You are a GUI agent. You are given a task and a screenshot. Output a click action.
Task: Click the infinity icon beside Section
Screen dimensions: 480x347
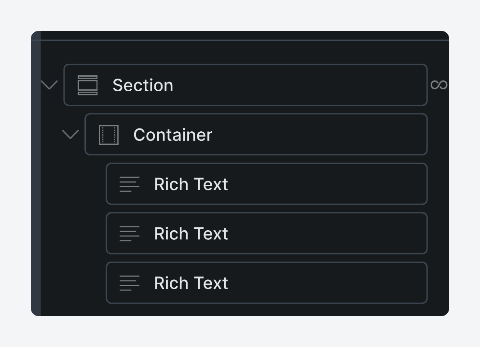click(x=439, y=85)
